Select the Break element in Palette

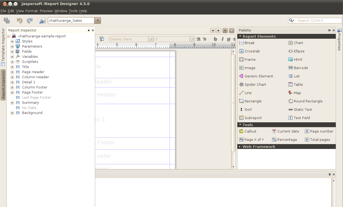click(247, 43)
